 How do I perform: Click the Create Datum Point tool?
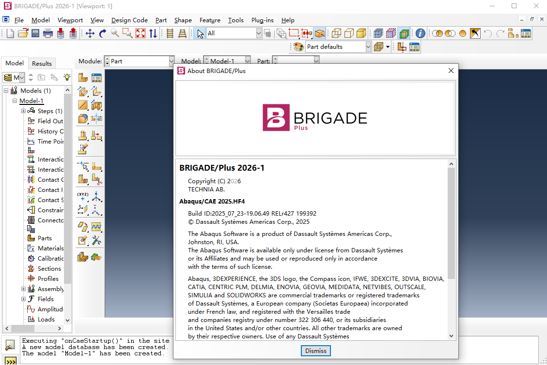point(83,196)
